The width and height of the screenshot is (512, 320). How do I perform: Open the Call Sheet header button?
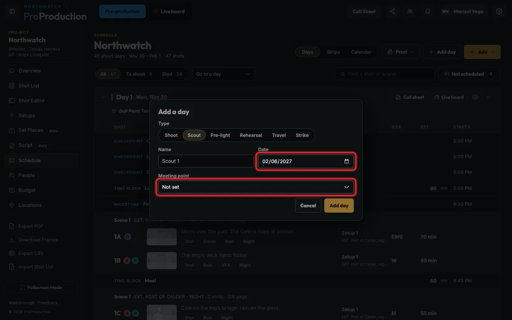pyautogui.click(x=364, y=11)
